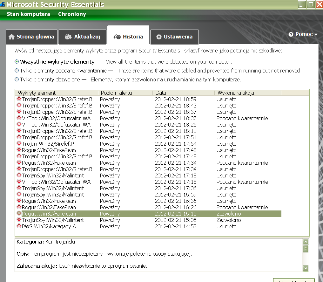Select TrojanDropper Sirefef.B icon at 17:34

pos(19,169)
